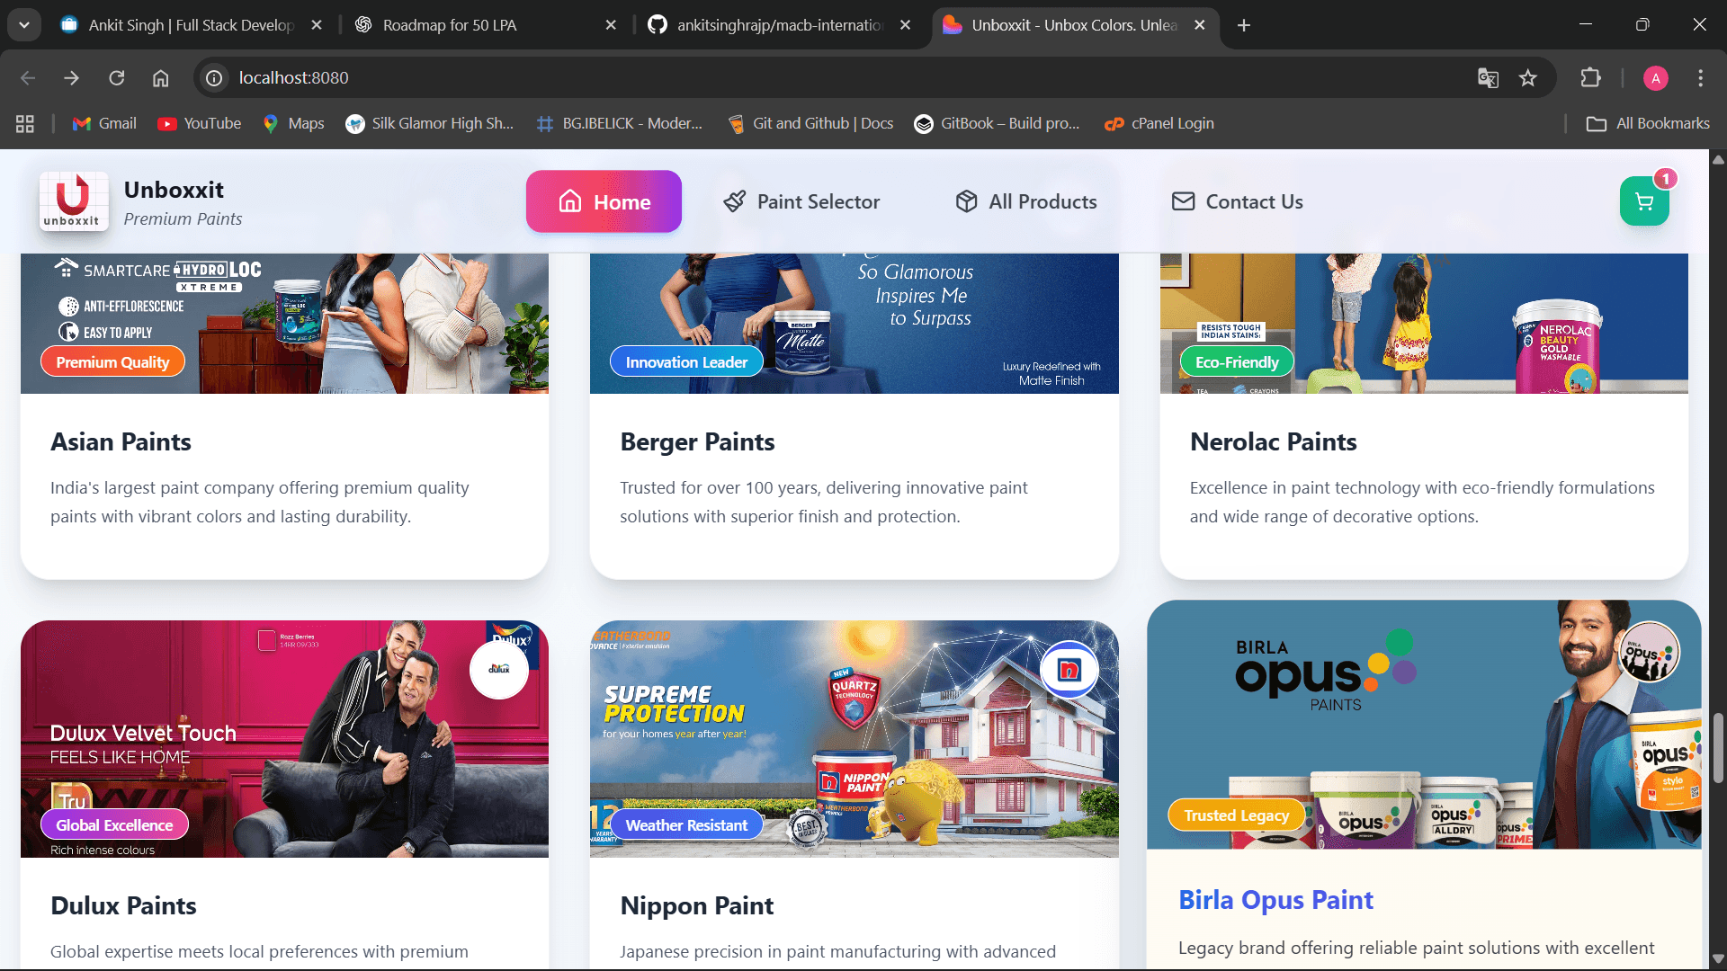Open the Birla Opus Paint card title
This screenshot has height=971, width=1727.
pos(1275,900)
